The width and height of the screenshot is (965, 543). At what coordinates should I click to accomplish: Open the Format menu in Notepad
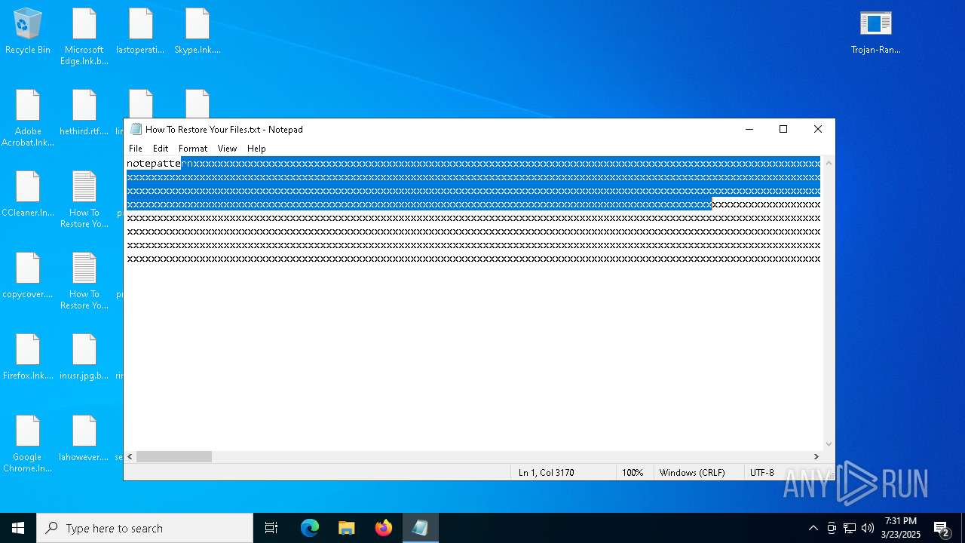[x=193, y=149]
